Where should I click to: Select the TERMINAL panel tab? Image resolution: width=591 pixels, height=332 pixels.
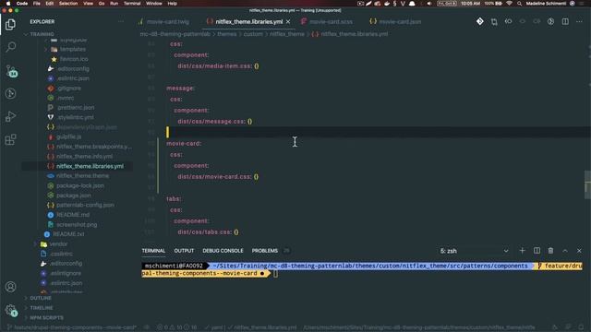coord(153,251)
